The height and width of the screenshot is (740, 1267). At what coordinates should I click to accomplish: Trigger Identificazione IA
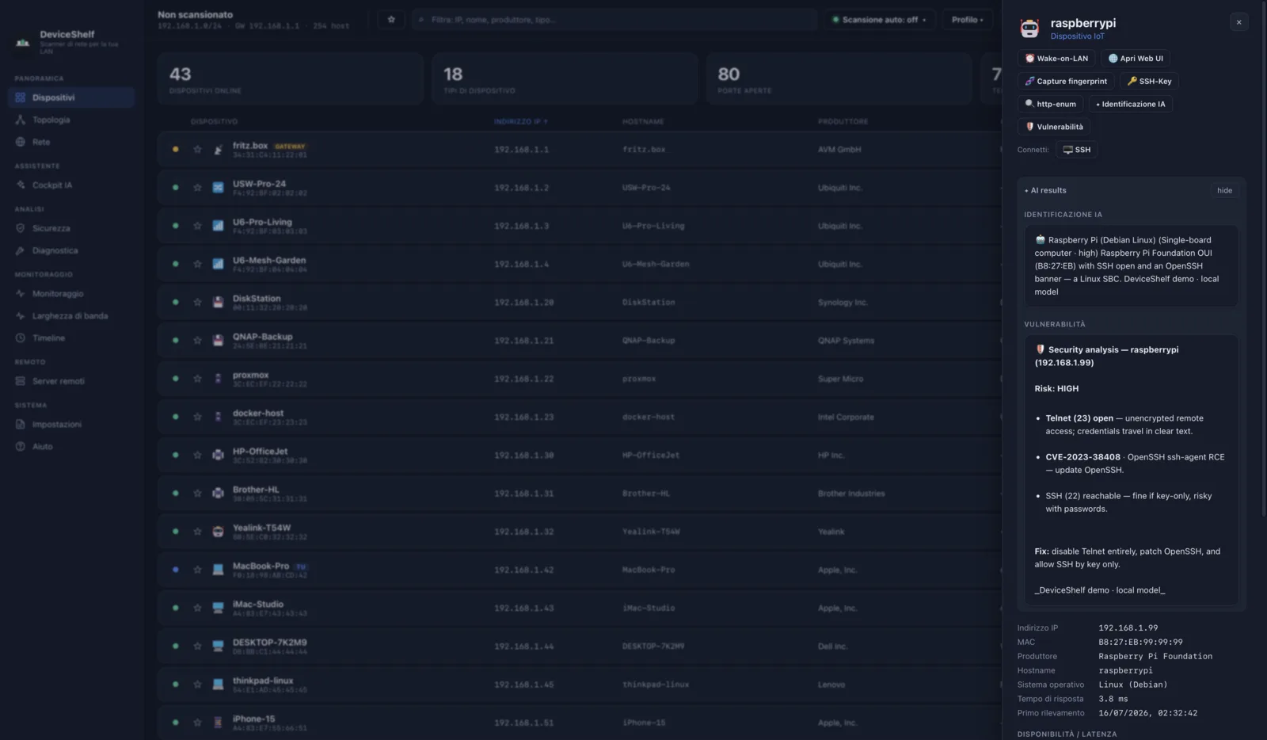pos(1130,104)
